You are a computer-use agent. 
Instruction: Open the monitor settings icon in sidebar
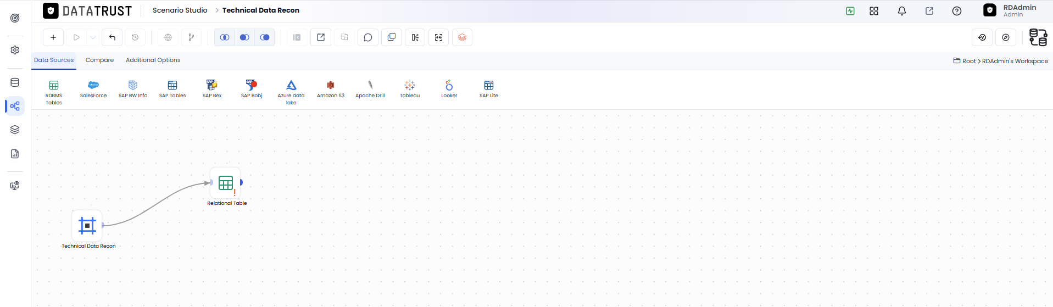click(x=15, y=186)
